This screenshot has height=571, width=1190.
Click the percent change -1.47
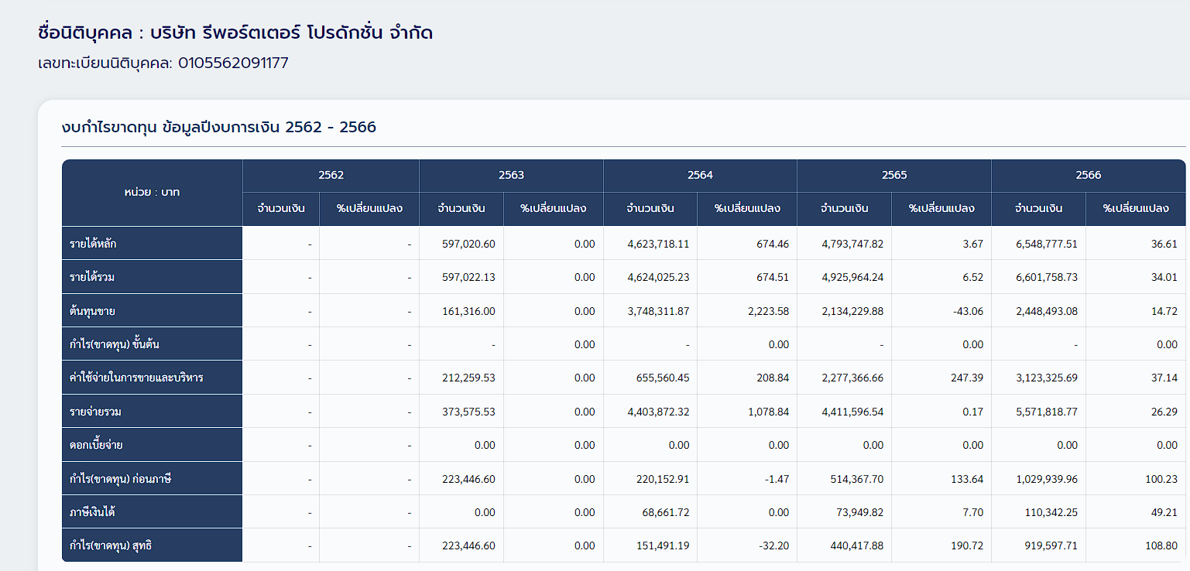(777, 479)
